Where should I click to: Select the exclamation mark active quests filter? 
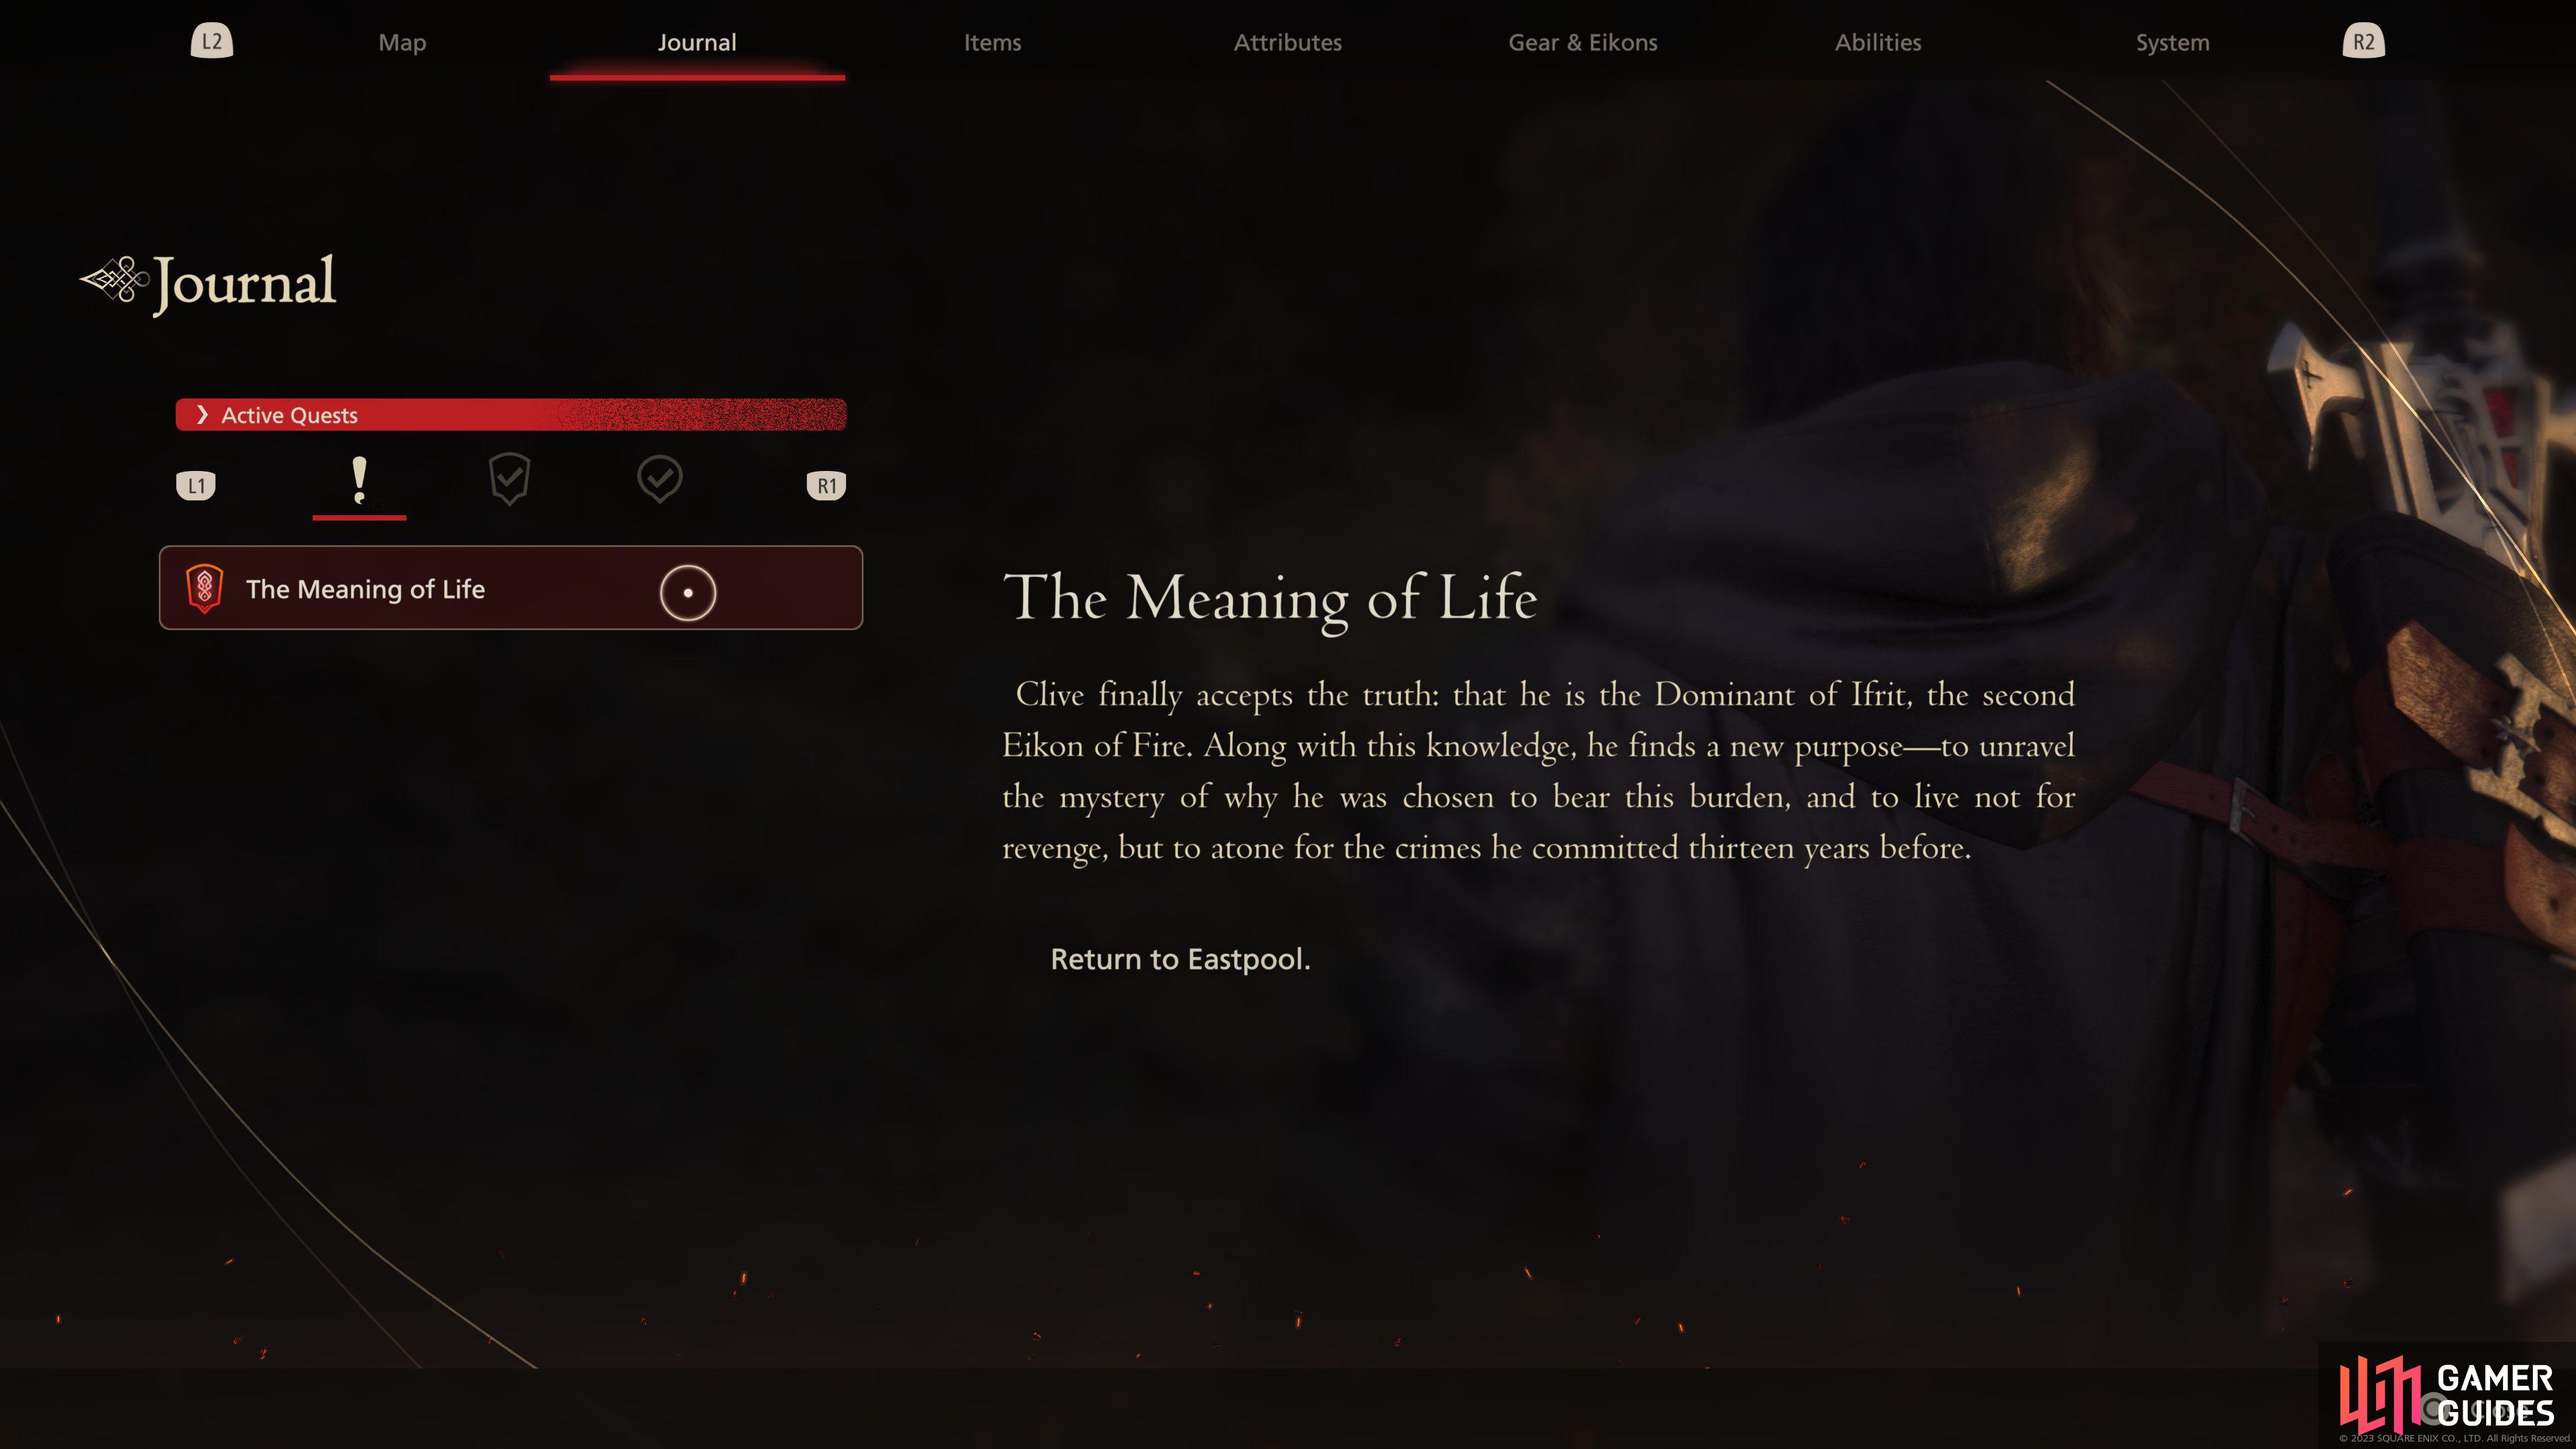pos(359,481)
